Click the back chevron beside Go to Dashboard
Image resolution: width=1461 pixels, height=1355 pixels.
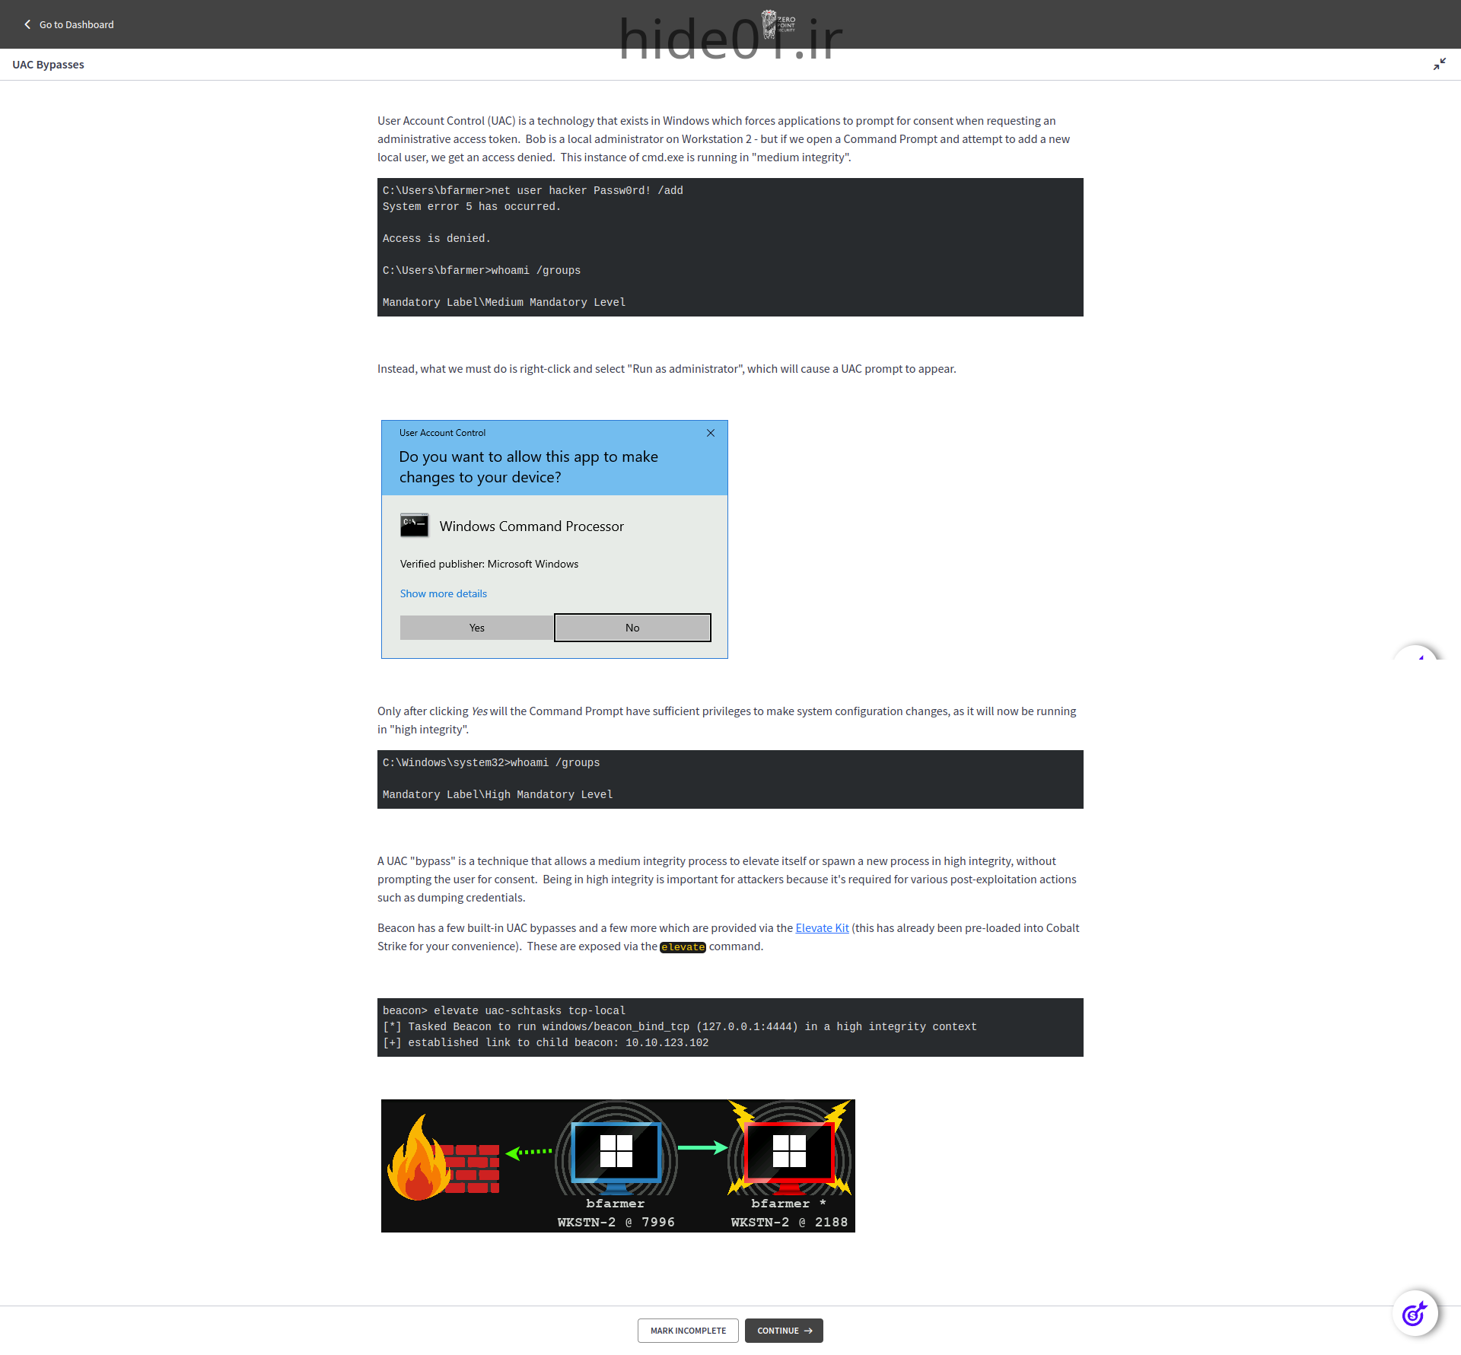coord(27,24)
